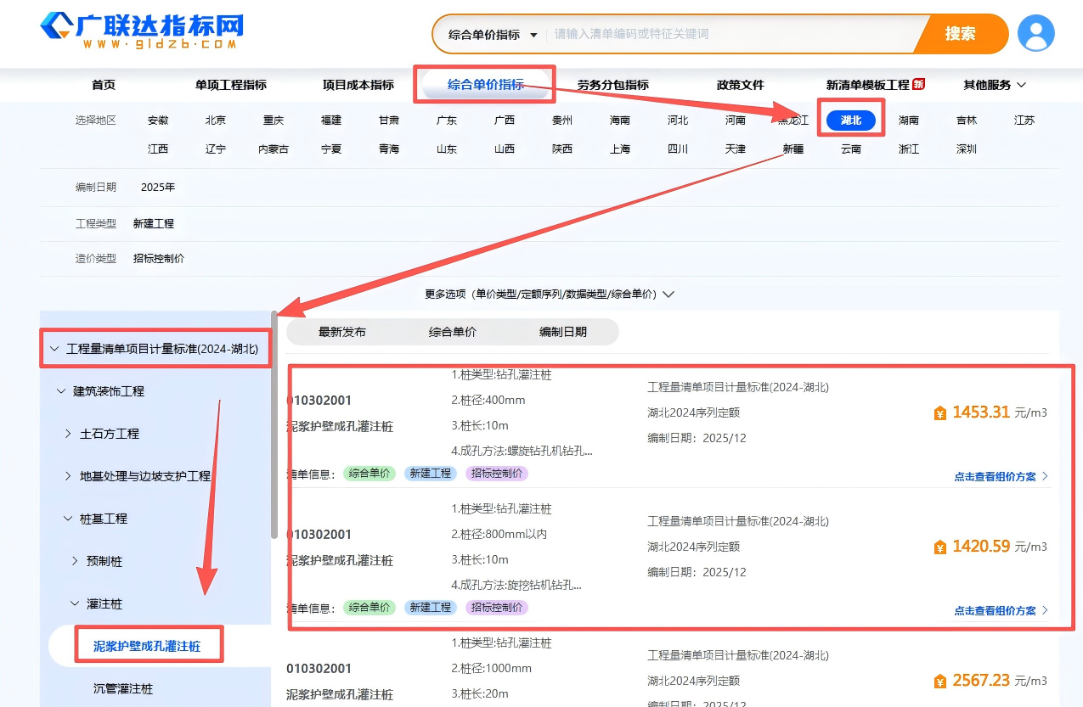The image size is (1083, 707).
Task: Click code 010302001 in the 桩径:400mm row
Action: 319,401
